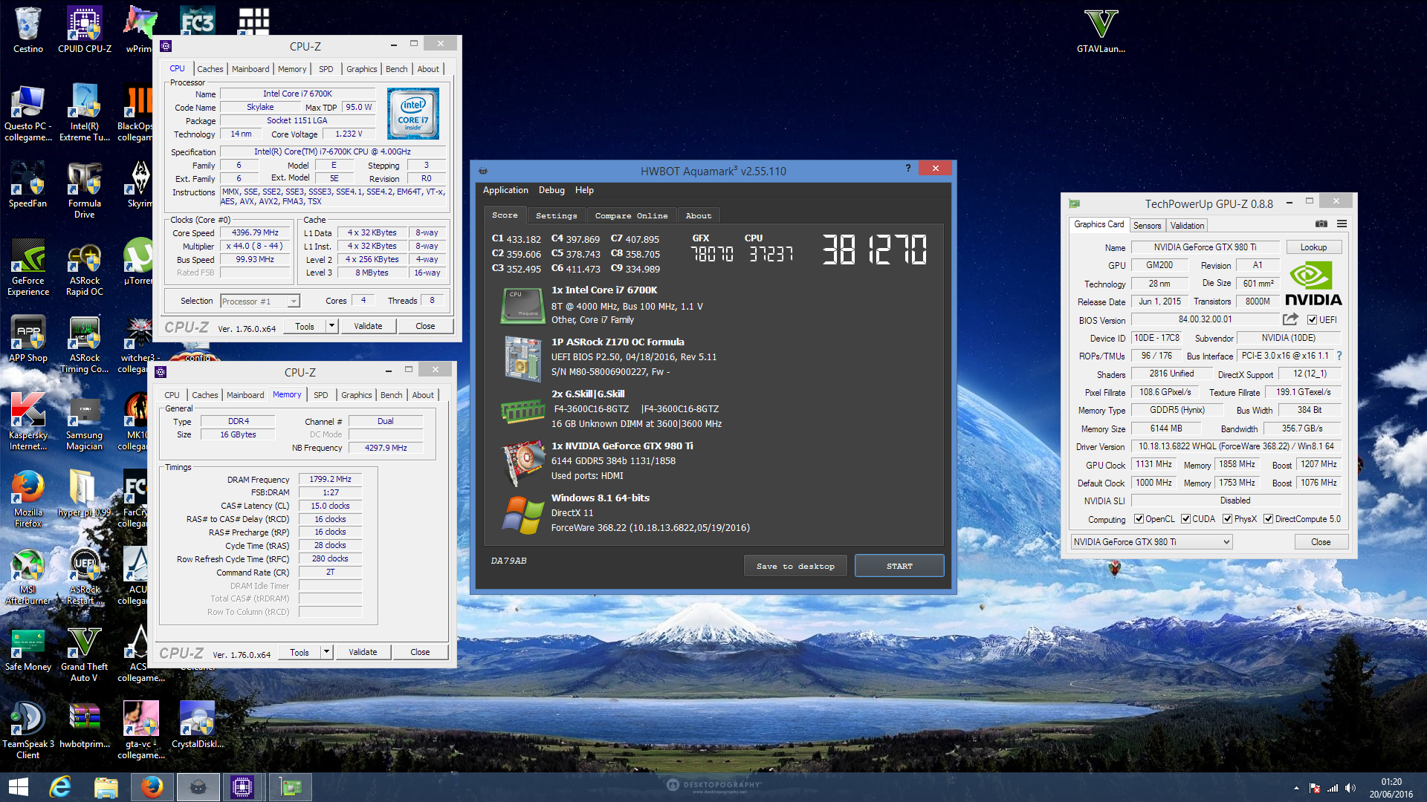Click the GPU-Z Name field GTX 980 Ti
The height and width of the screenshot is (802, 1427).
click(x=1205, y=247)
